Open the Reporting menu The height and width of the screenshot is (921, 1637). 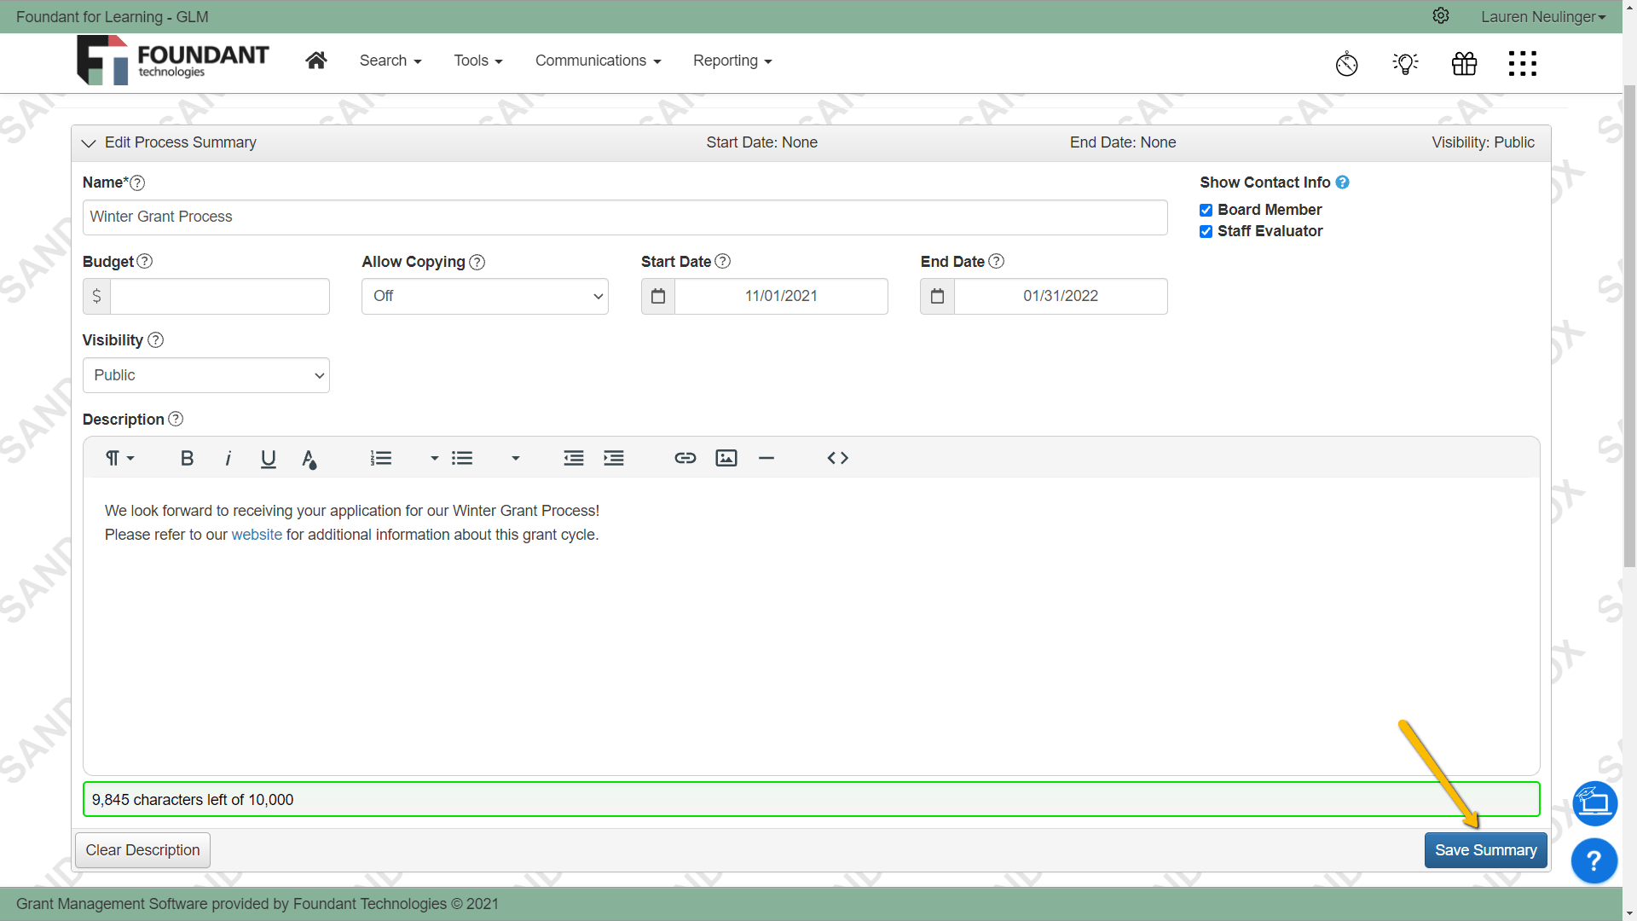(732, 61)
